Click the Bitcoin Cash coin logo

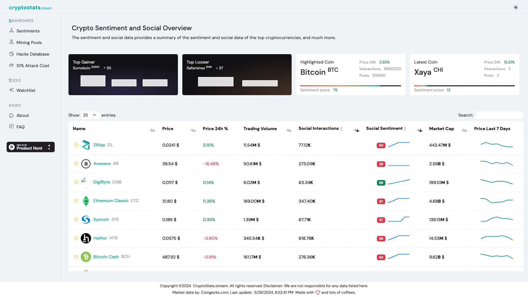86,257
